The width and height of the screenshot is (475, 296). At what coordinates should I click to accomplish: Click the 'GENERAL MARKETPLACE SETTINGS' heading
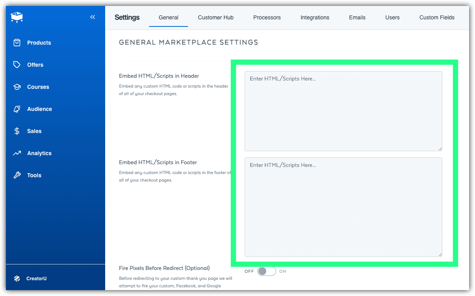(189, 42)
